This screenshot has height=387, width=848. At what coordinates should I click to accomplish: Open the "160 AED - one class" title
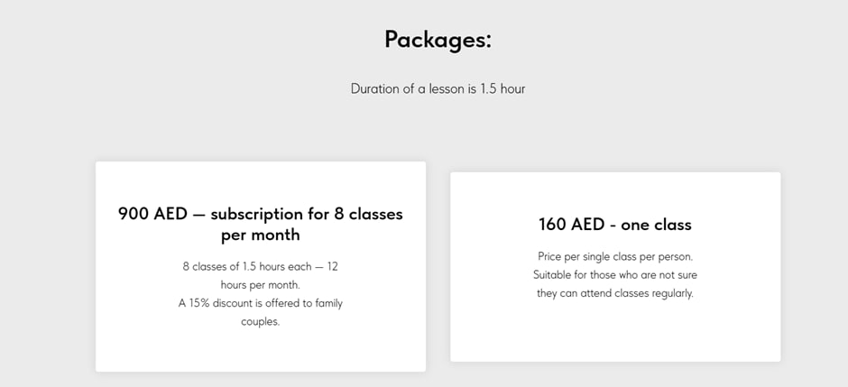pyautogui.click(x=615, y=225)
